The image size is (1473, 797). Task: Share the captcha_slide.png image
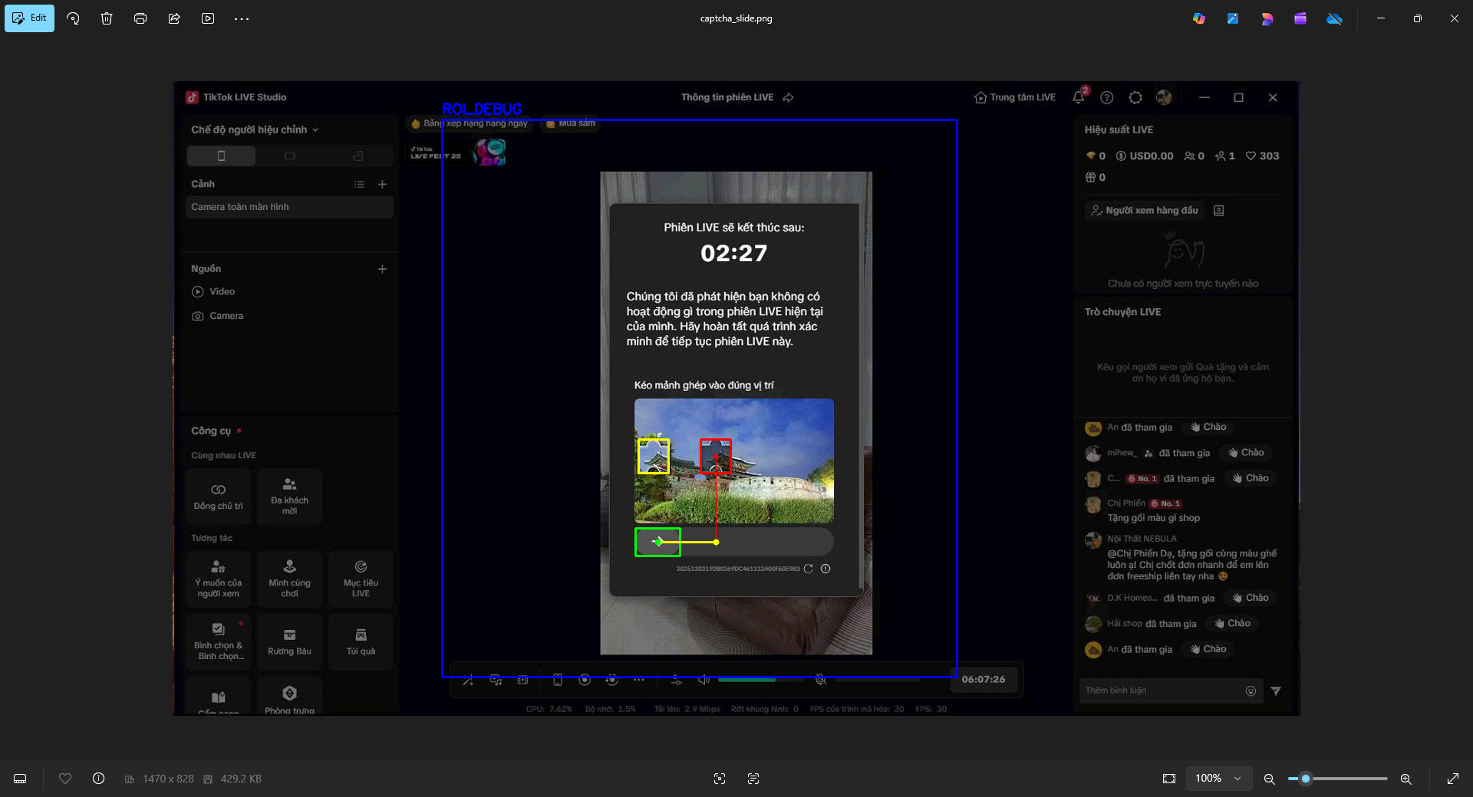click(174, 18)
